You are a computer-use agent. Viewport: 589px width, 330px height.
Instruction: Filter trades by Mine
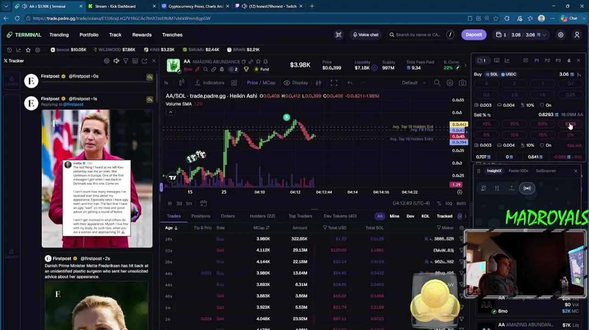click(x=394, y=216)
